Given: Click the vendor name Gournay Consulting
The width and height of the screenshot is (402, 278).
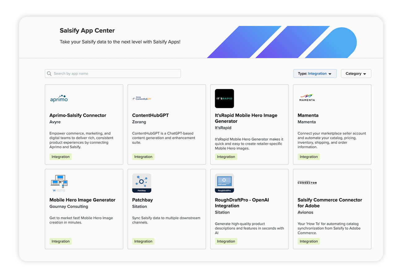Looking at the screenshot, I should [69, 206].
